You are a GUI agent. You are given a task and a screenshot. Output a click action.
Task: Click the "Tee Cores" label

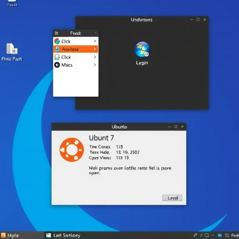(x=100, y=147)
